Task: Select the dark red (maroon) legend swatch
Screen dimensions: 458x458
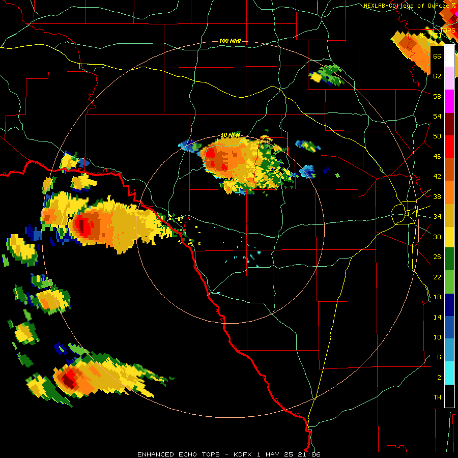Action: [x=449, y=124]
